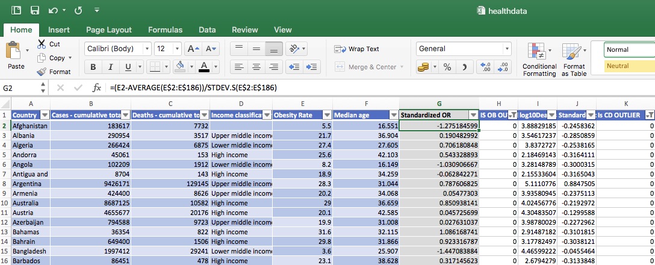The width and height of the screenshot is (655, 265).
Task: Switch to the Formulas tab
Action: pyautogui.click(x=166, y=30)
